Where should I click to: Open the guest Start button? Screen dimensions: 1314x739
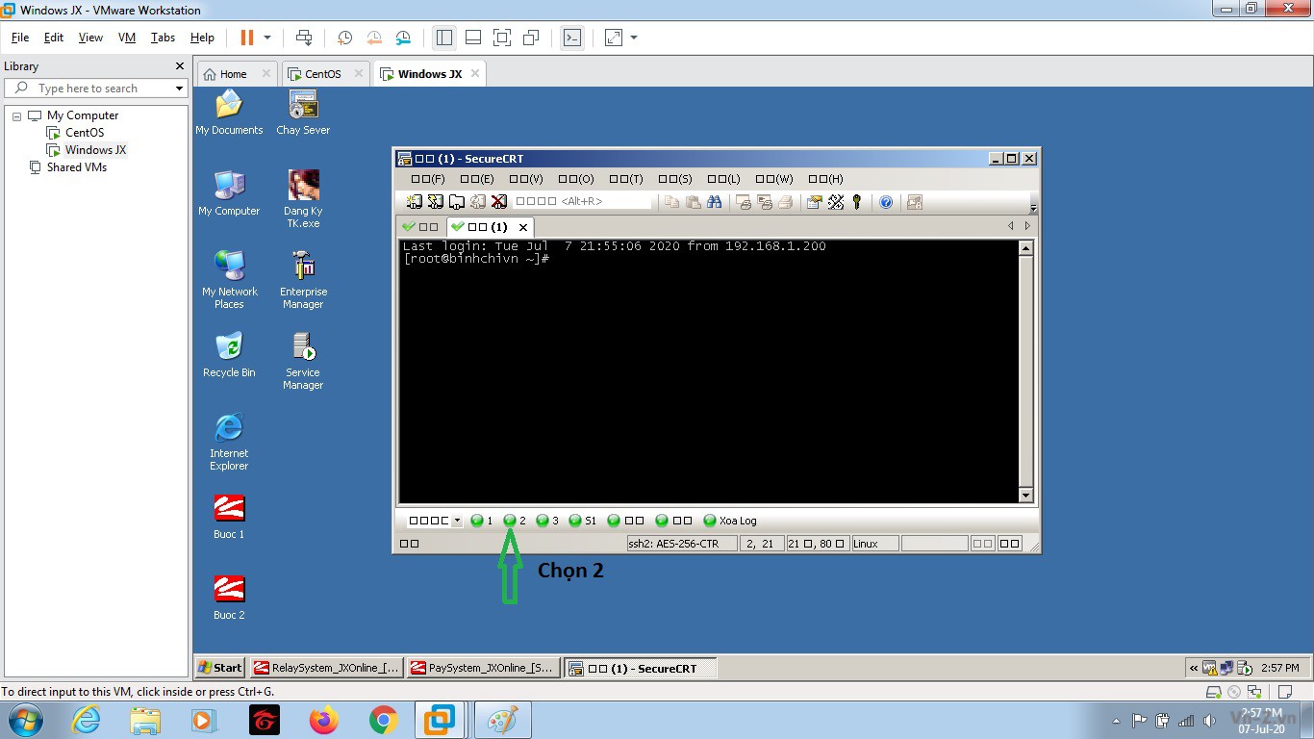point(219,668)
